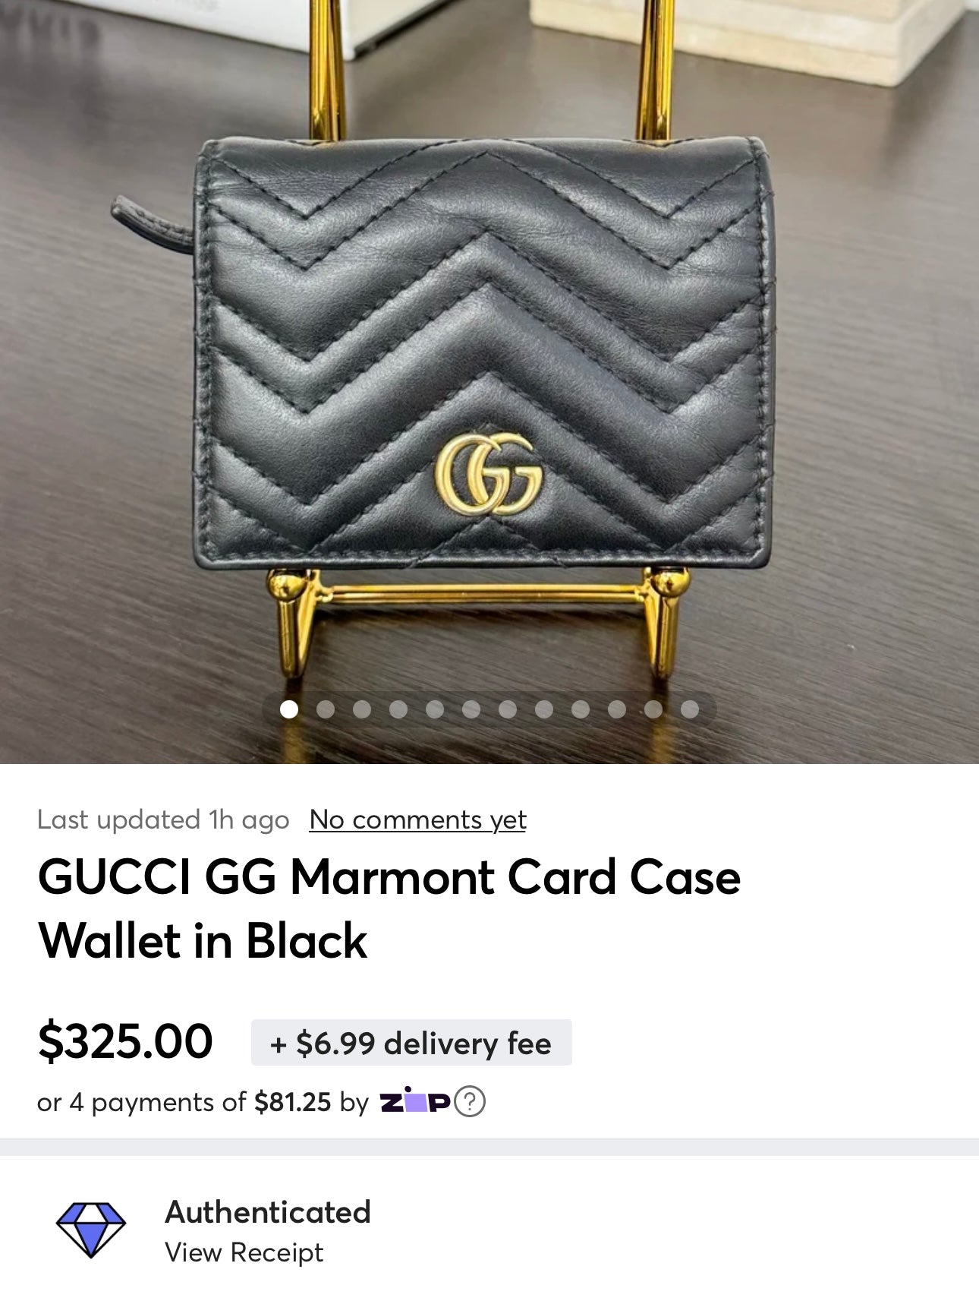Image resolution: width=979 pixels, height=1301 pixels.
Task: Tap the blue Authenticated diamond icon
Action: [x=91, y=1230]
